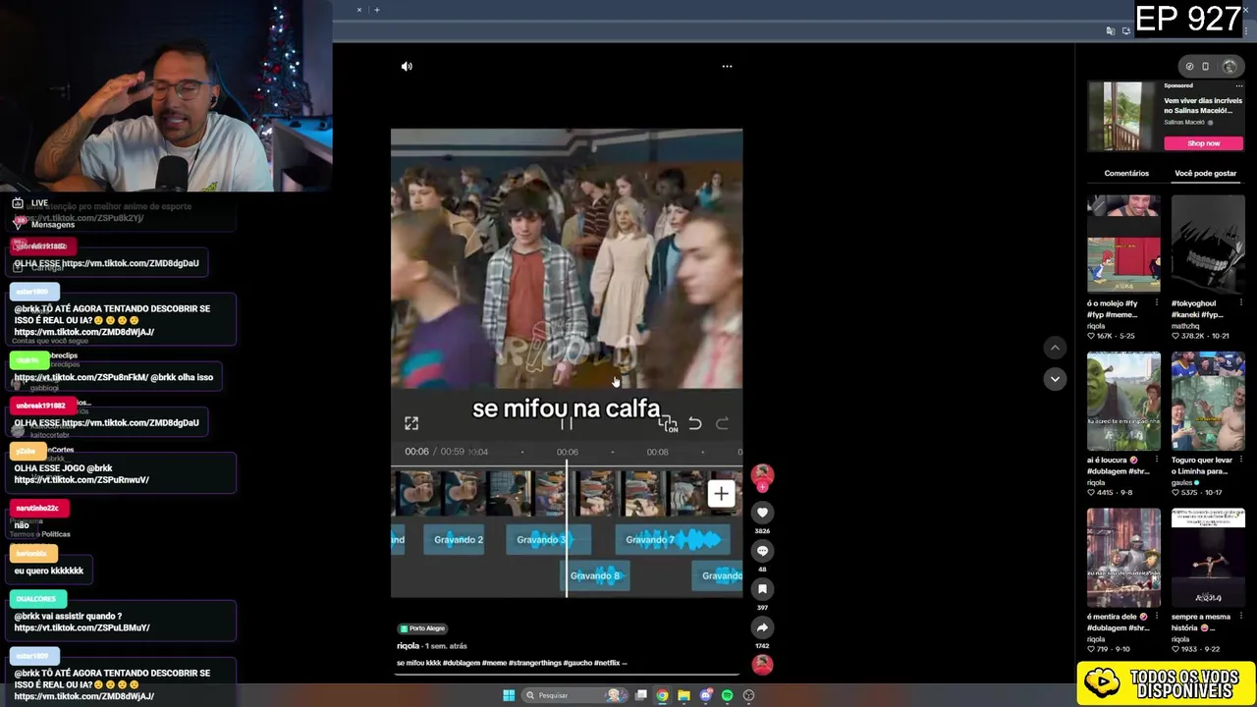Share the video with the arrow icon
The height and width of the screenshot is (707, 1257).
click(x=762, y=627)
